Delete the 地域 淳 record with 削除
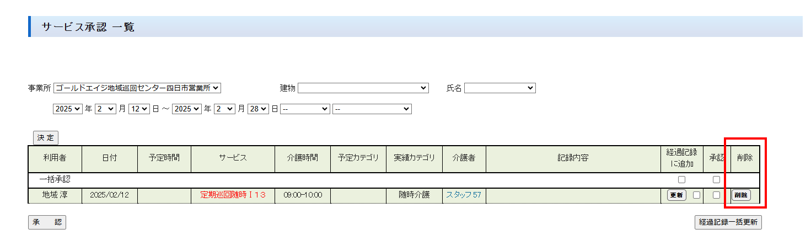This screenshot has height=240, width=811. [x=741, y=195]
